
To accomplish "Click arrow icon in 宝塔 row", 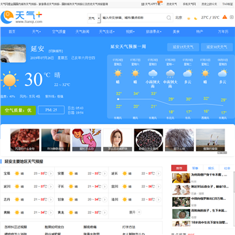I will (x=51, y=174).
